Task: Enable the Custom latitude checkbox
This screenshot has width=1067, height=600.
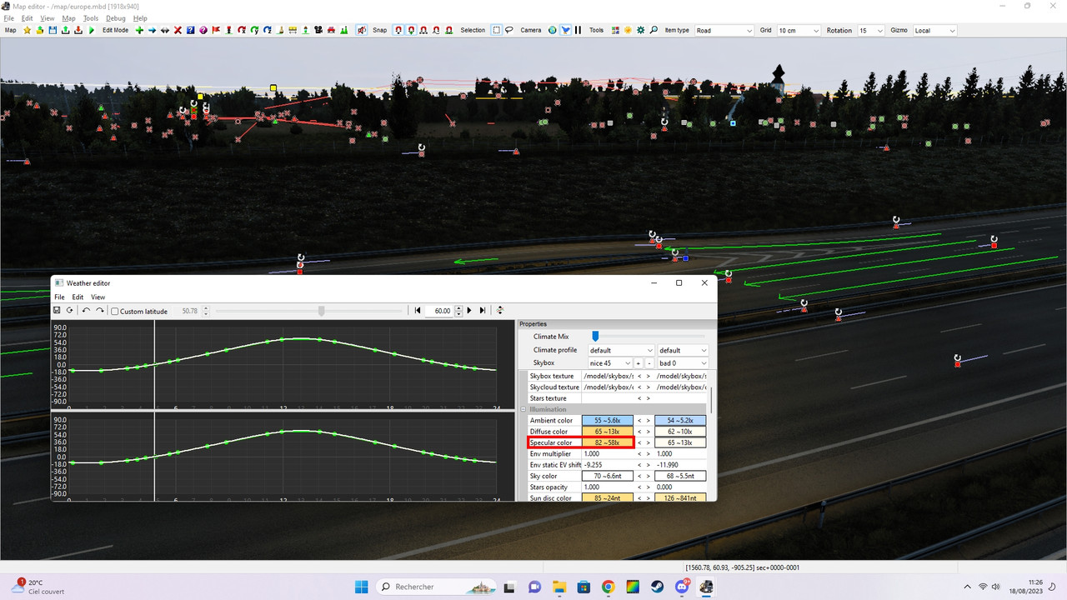Action: tap(115, 312)
